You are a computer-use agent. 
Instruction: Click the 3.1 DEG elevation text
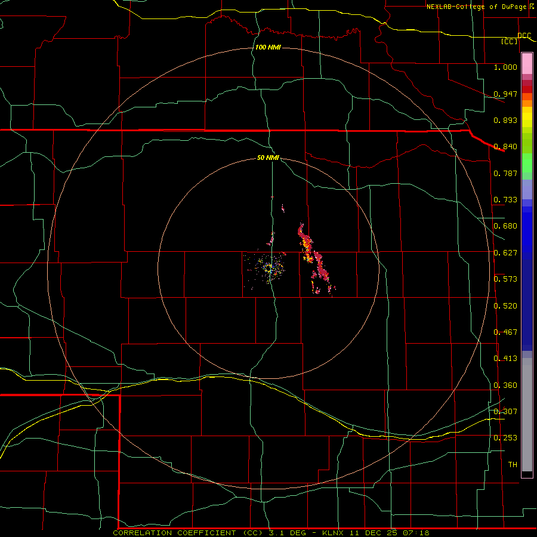[x=286, y=533]
